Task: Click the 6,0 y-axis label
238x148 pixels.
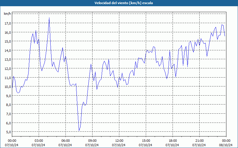Action: pos(9,123)
